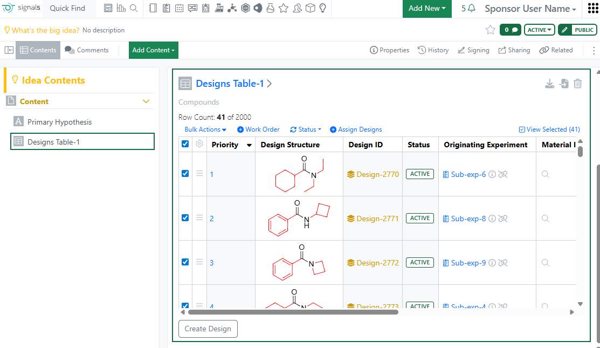Viewport: 600px width, 348px height.
Task: Uncheck the select-all header checkbox
Action: click(x=185, y=144)
